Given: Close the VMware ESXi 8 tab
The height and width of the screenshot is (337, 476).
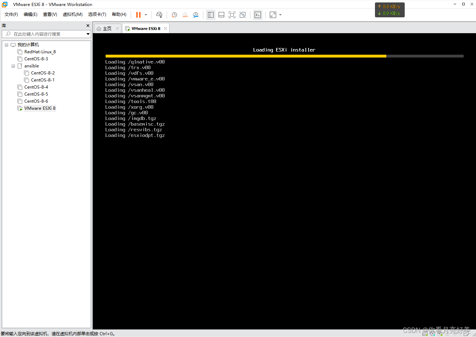Looking at the screenshot, I should pos(165,29).
